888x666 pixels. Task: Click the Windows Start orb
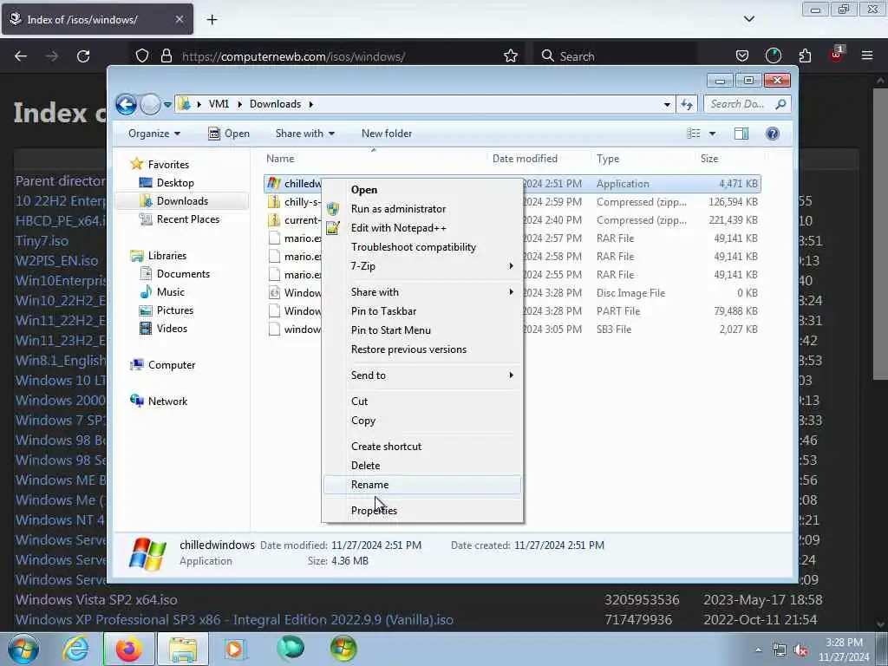point(23,649)
